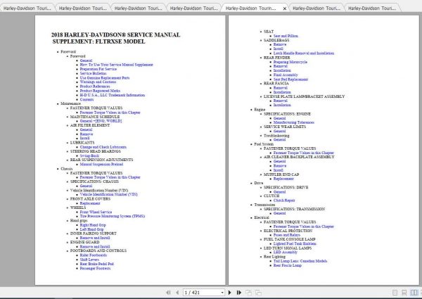
Task: Open the Rider Footboards link
Action: 94,255
